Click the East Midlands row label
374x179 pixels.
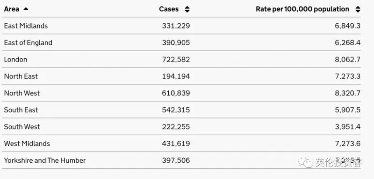26,26
